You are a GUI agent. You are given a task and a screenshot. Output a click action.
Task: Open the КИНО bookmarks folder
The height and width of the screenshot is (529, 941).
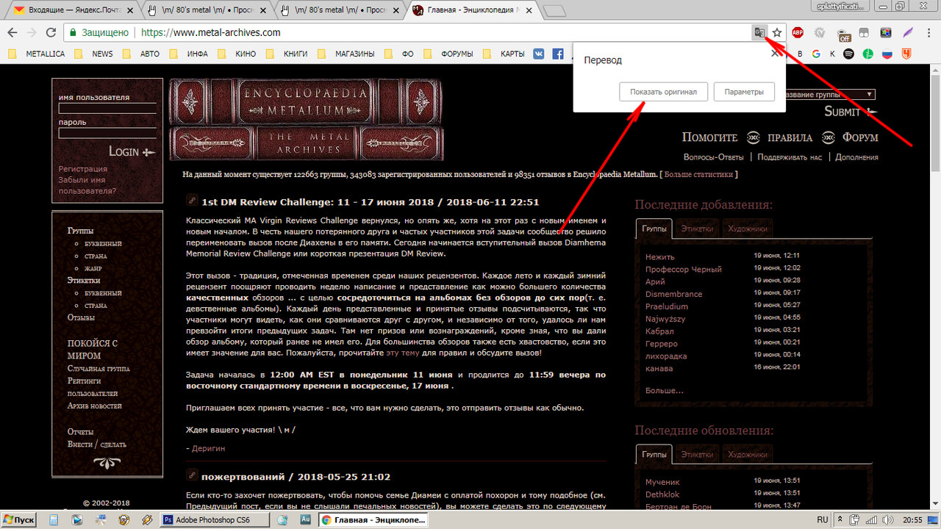click(238, 54)
